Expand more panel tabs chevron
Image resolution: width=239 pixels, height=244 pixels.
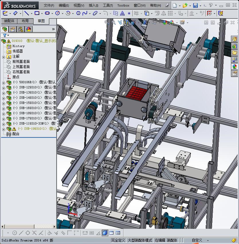[x=53, y=29]
